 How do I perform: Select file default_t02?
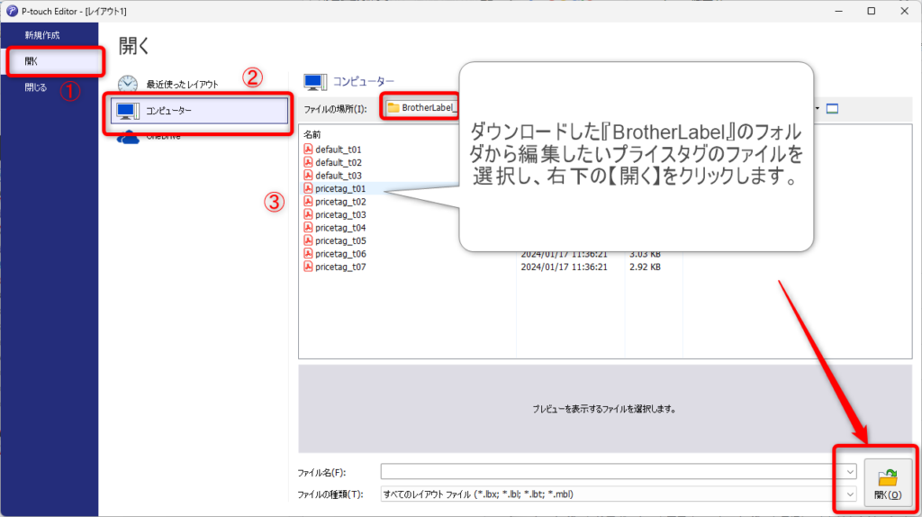tap(339, 163)
